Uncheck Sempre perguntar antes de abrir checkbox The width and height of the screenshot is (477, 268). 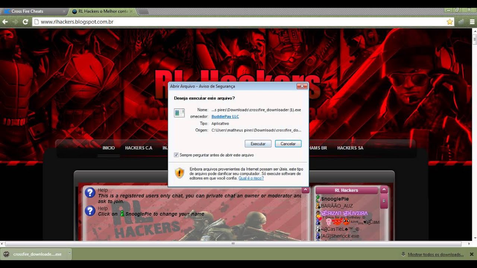tap(176, 155)
